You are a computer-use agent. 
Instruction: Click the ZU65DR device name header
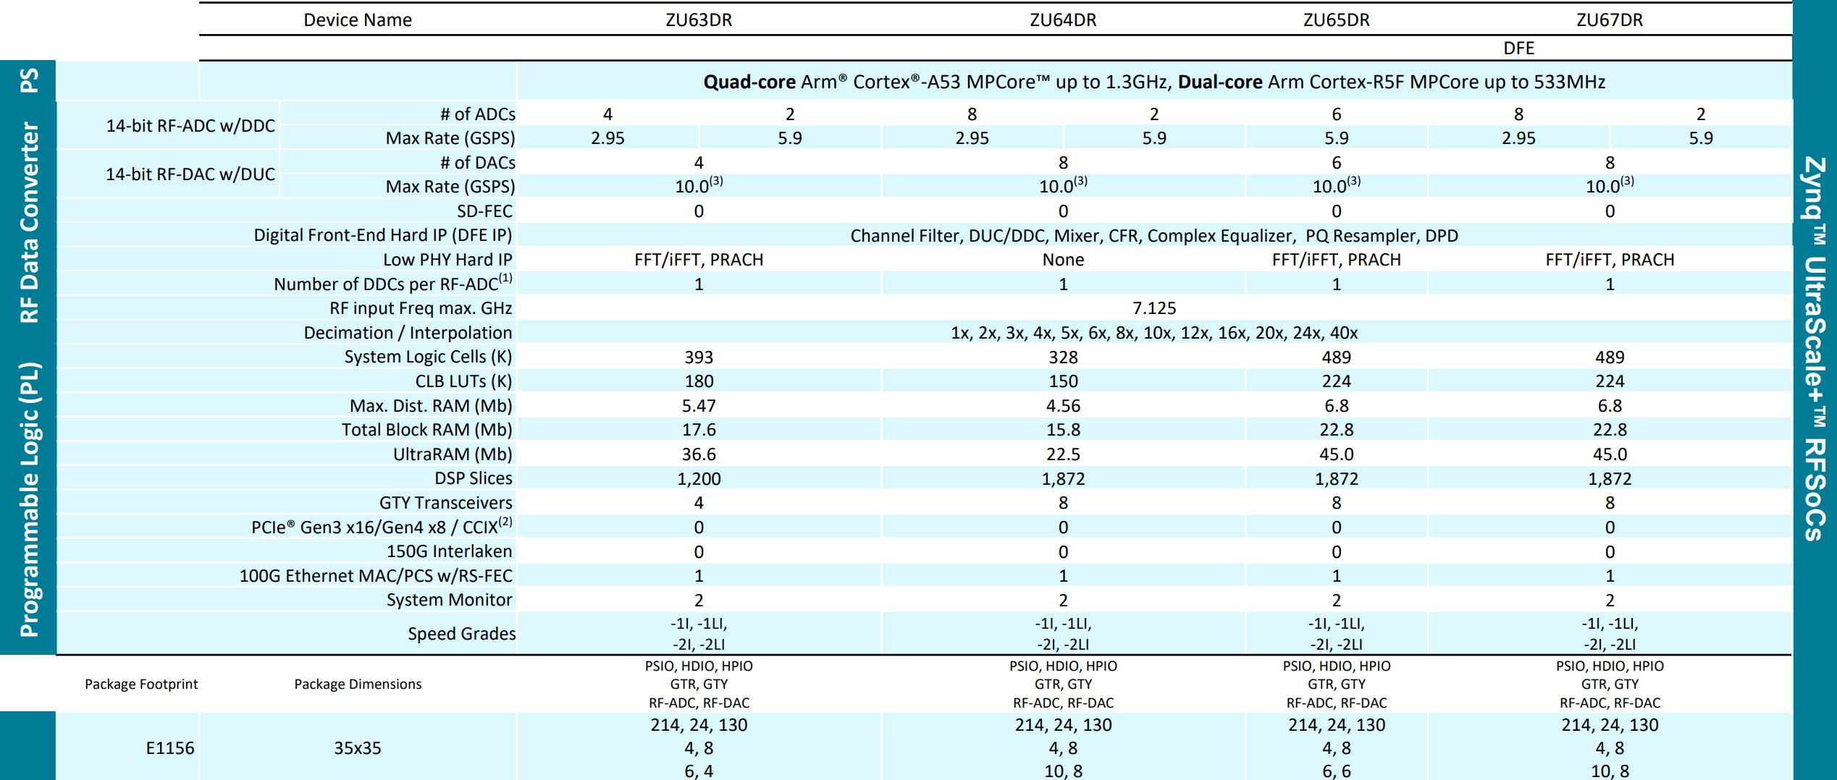tap(1336, 20)
